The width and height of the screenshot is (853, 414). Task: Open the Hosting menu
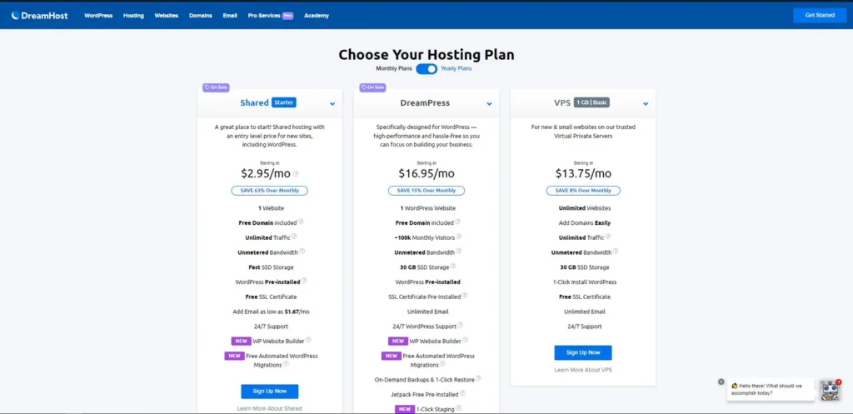click(133, 16)
